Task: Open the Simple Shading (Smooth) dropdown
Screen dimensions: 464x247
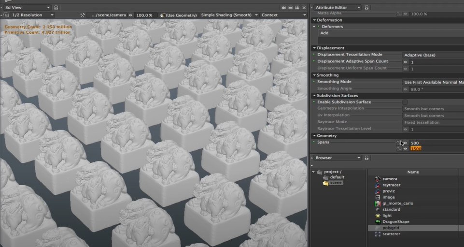Action: 229,15
